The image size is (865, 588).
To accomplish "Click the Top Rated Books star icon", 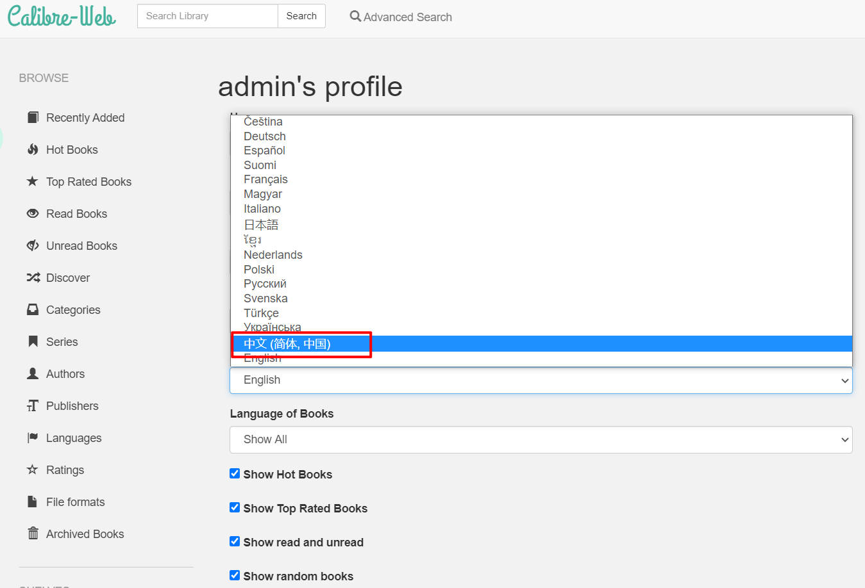I will (33, 181).
